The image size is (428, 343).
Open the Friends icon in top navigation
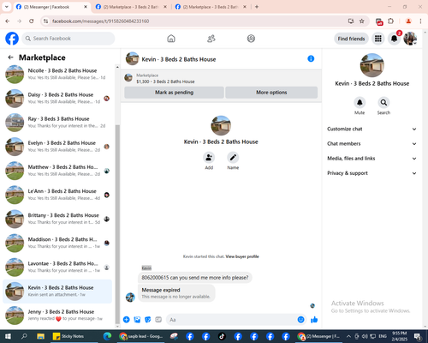[211, 39]
